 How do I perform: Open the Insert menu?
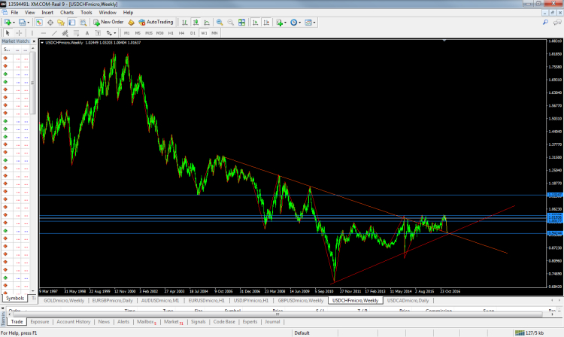click(47, 12)
